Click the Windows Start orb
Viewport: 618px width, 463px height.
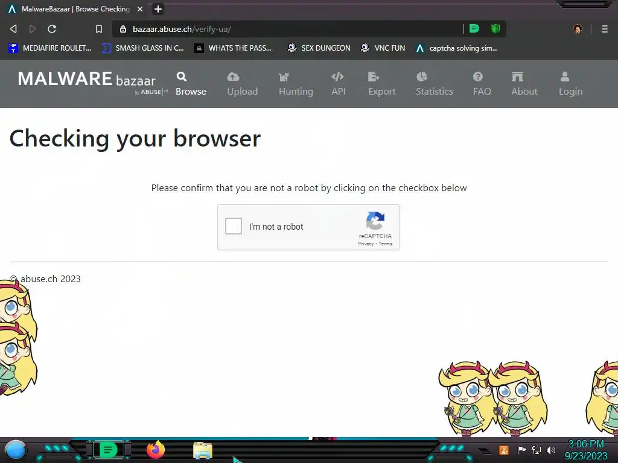[x=16, y=450]
